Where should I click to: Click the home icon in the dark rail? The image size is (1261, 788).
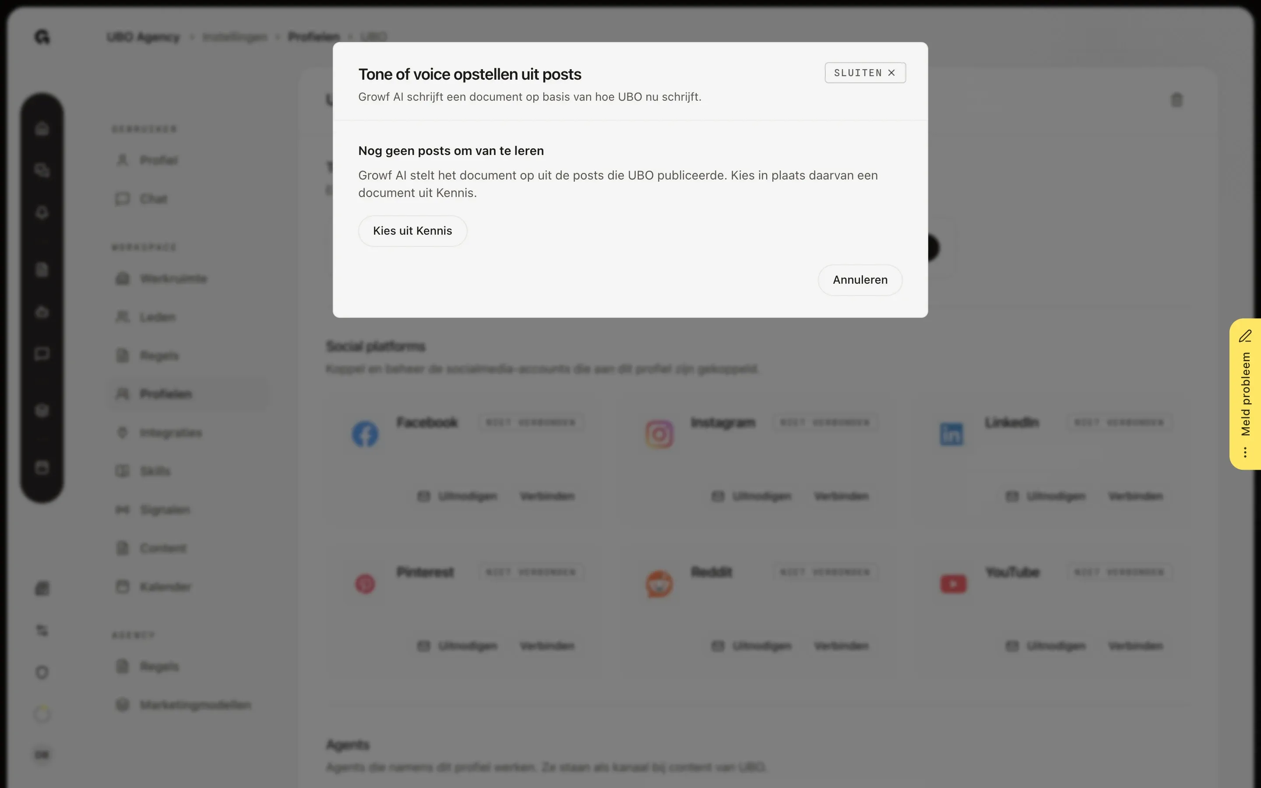click(x=42, y=128)
